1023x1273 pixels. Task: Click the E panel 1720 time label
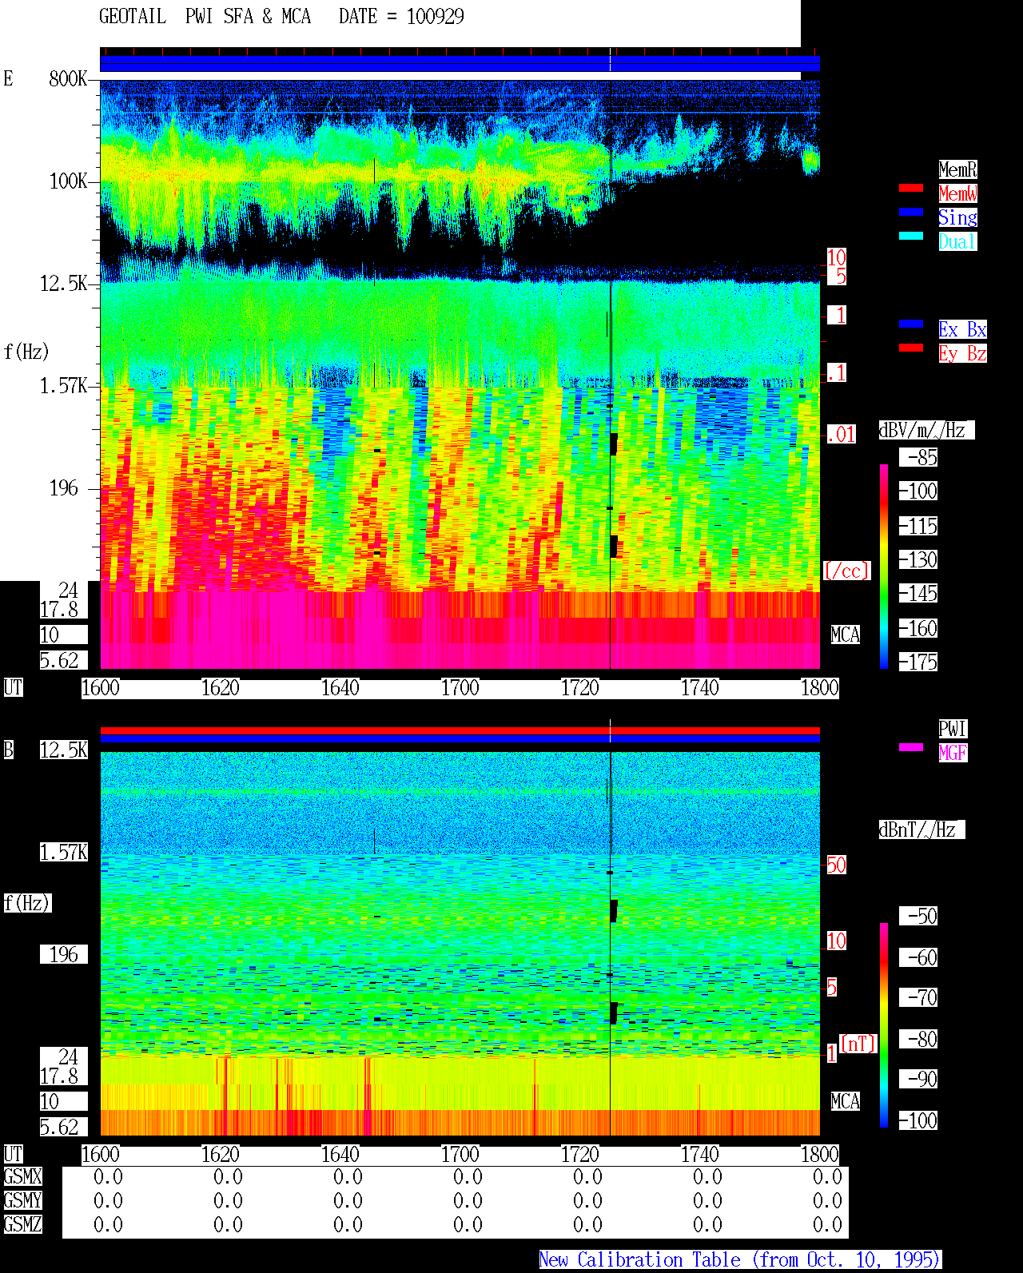(580, 687)
